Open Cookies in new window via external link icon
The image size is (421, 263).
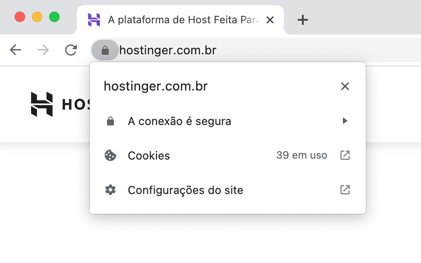click(x=345, y=155)
